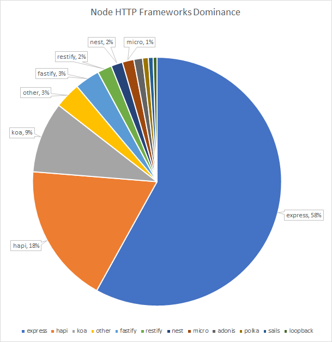Select the koa legend entry
The width and height of the screenshot is (332, 342).
(80, 331)
